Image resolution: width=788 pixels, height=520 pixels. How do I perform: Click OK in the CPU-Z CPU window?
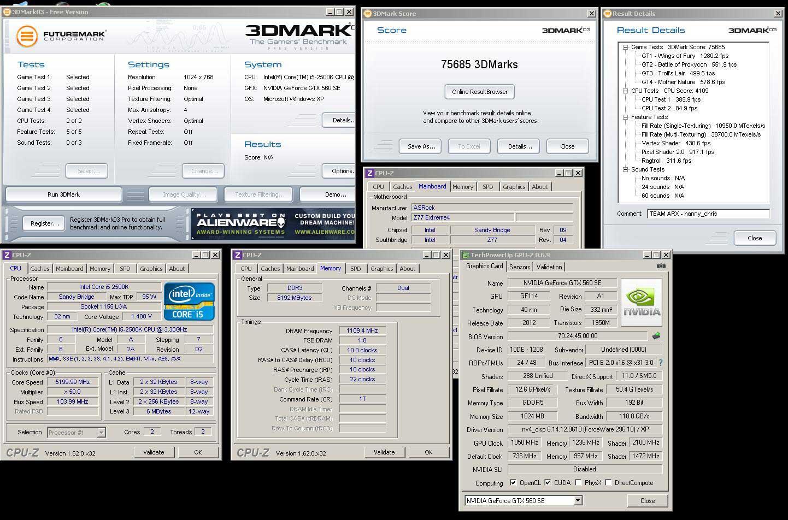click(x=198, y=452)
